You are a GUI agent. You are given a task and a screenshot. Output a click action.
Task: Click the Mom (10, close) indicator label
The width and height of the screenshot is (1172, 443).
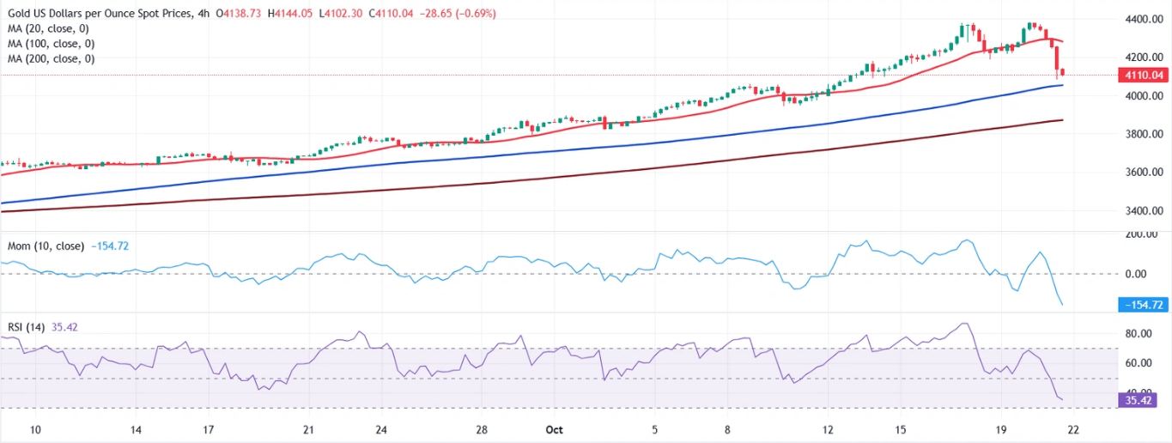coord(46,246)
